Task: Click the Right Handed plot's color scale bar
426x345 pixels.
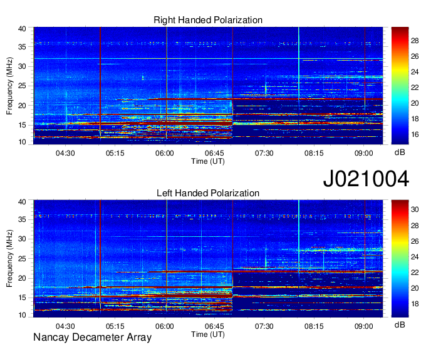Action: click(400, 86)
